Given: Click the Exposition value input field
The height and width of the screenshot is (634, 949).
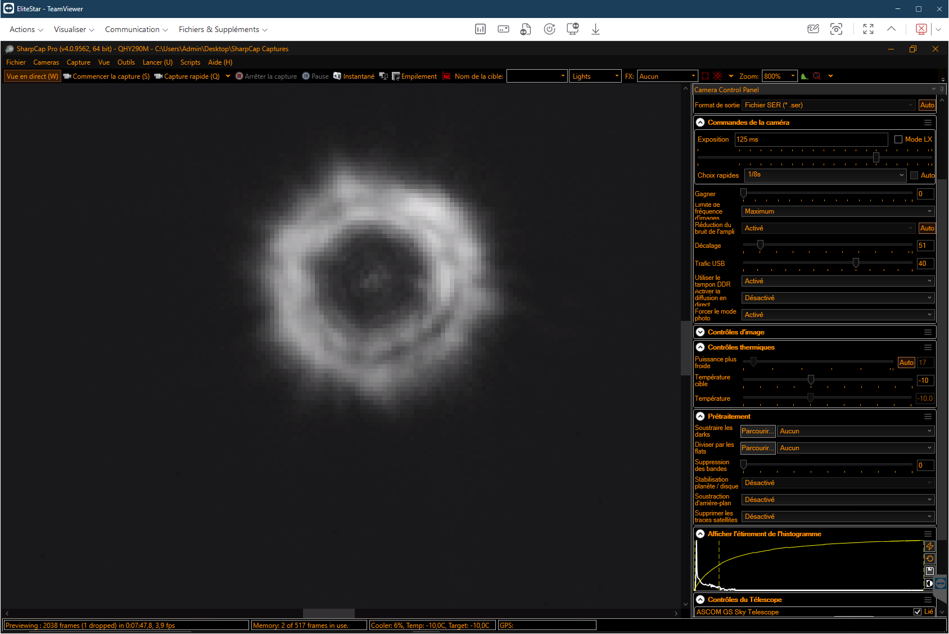Looking at the screenshot, I should [x=810, y=139].
